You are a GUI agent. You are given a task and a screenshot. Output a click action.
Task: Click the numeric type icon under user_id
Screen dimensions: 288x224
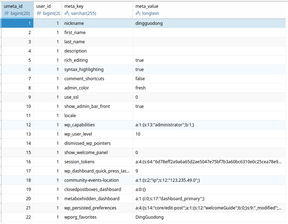(x=39, y=13)
